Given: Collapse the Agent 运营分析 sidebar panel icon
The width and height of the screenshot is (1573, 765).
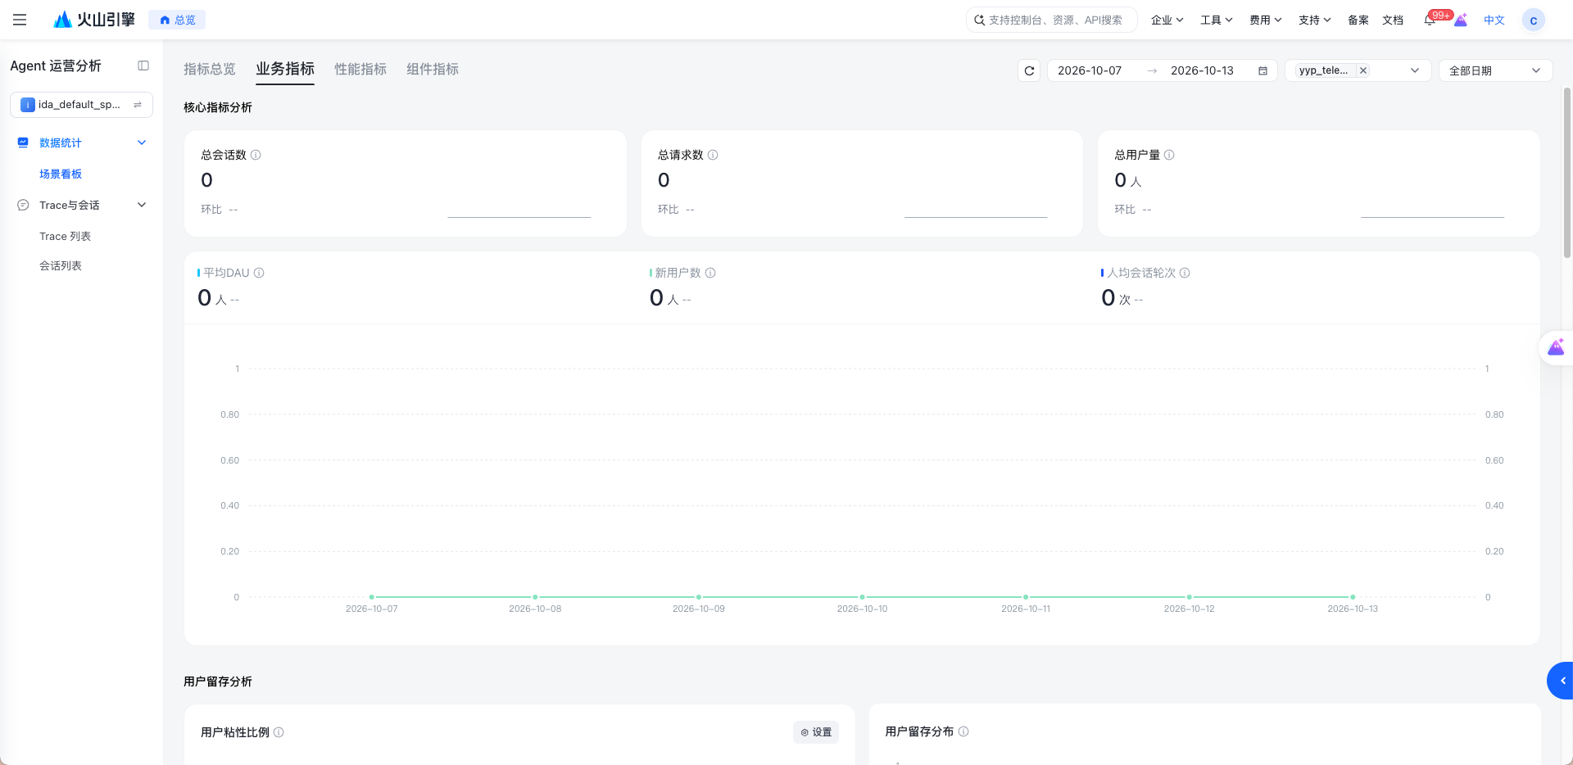Looking at the screenshot, I should click(143, 66).
